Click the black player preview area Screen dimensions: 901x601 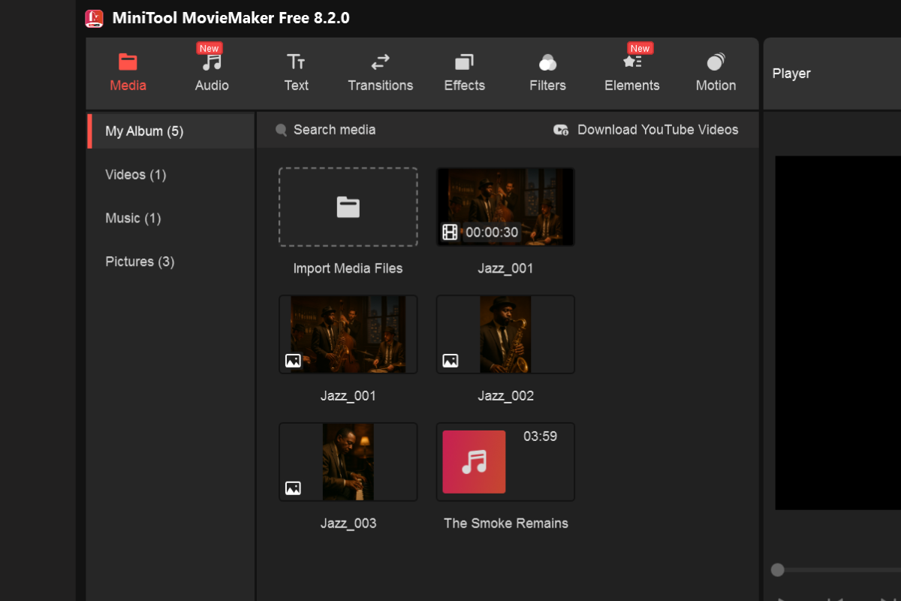(838, 333)
